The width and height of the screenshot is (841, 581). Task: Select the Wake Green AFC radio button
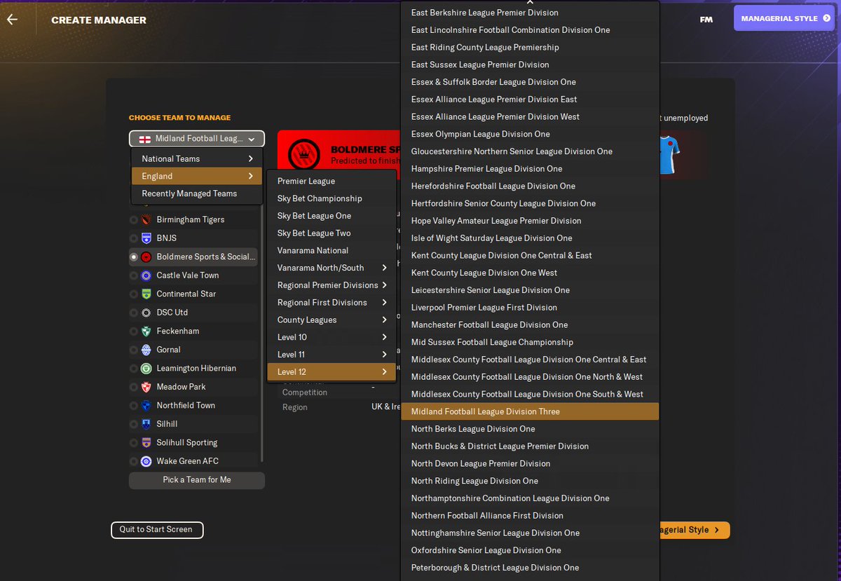133,461
